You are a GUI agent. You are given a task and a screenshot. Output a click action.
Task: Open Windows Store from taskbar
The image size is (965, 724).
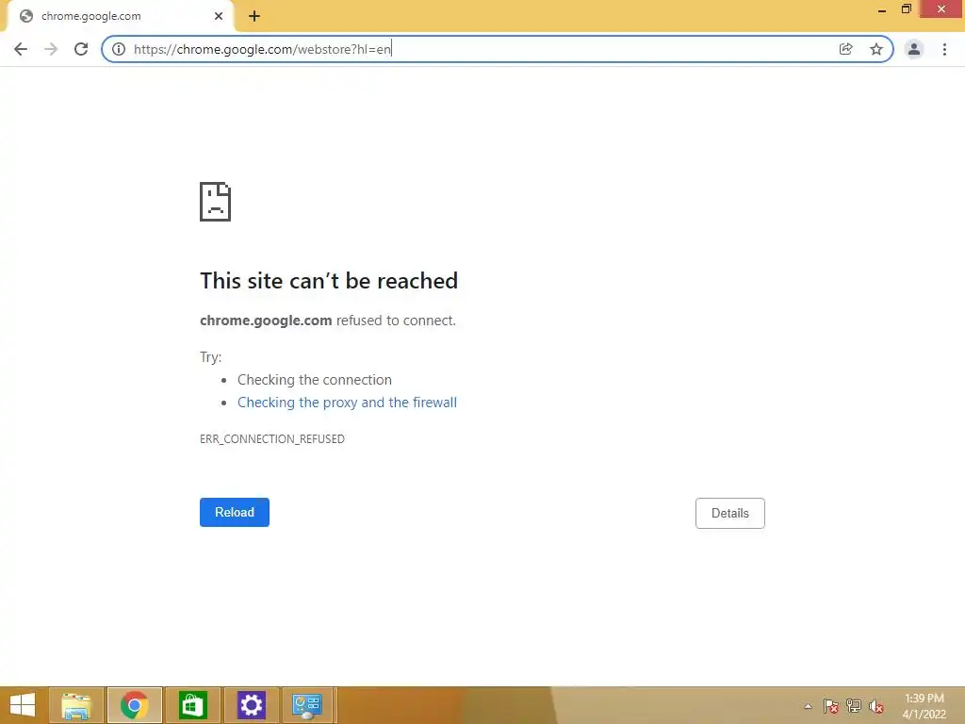(x=192, y=705)
